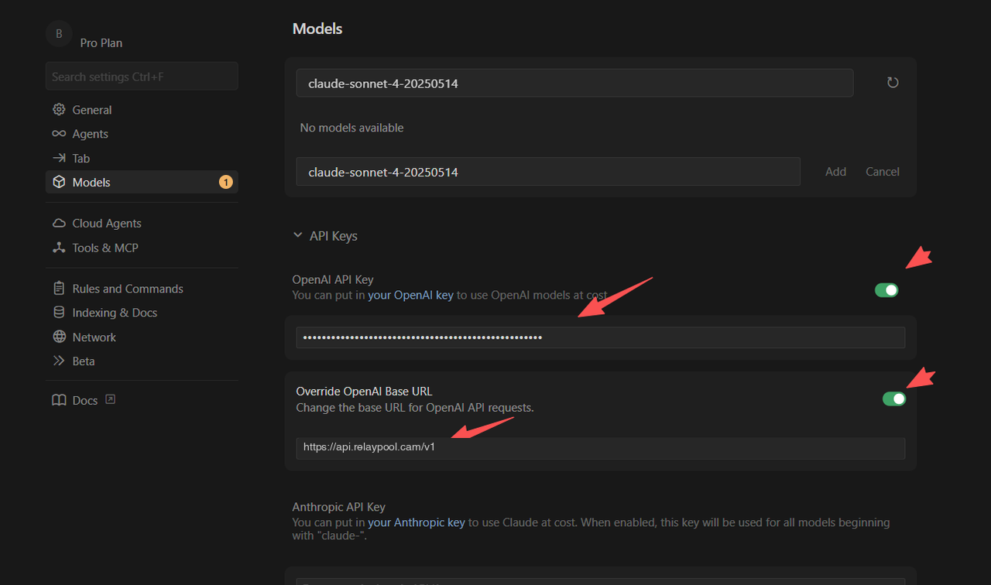Open external Docs via book icon
The width and height of the screenshot is (991, 585).
coord(59,401)
